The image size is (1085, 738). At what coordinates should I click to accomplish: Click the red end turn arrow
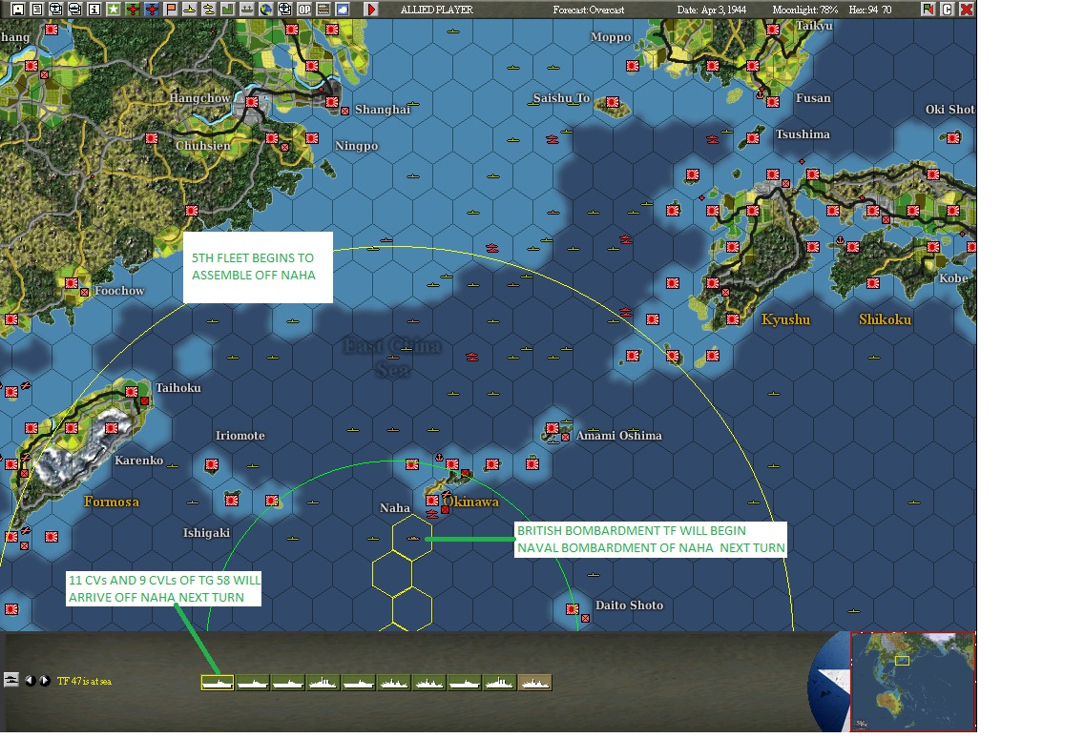tap(371, 9)
